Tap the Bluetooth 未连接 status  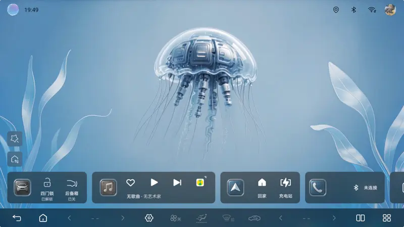pyautogui.click(x=368, y=188)
